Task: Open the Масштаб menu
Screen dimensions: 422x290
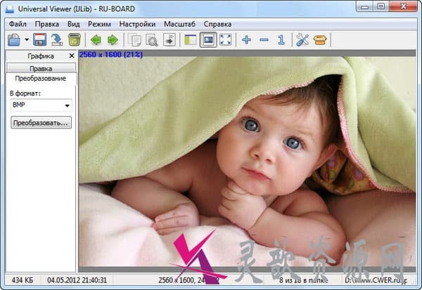Action: click(x=179, y=24)
